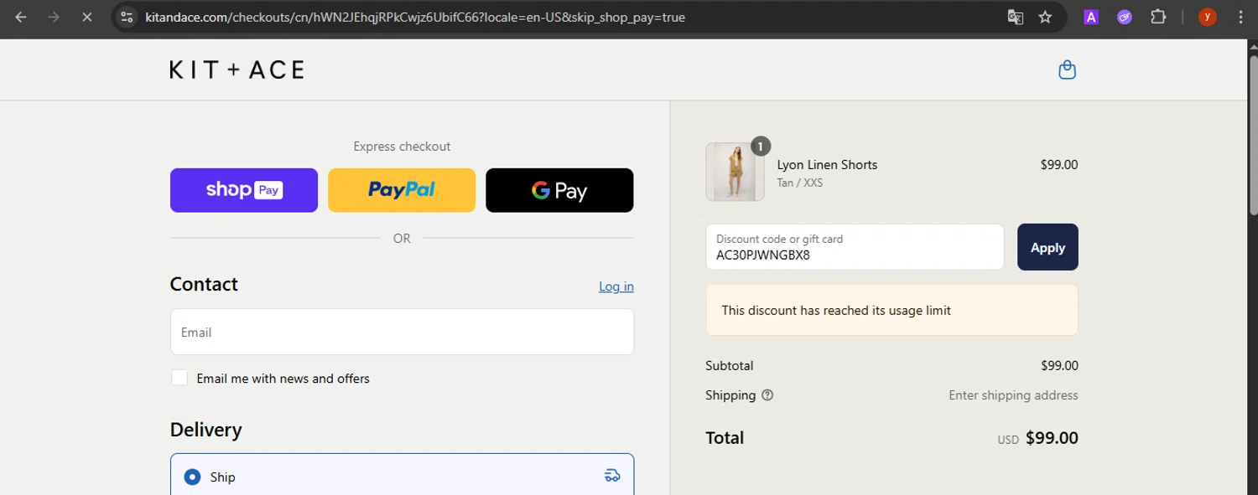
Task: Tick Email me with news and offers
Action: pos(179,378)
